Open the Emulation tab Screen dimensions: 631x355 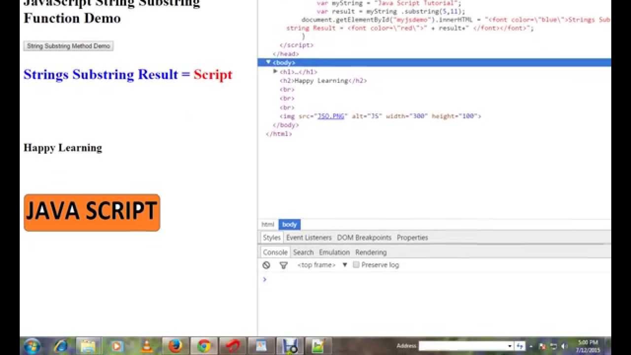pos(334,252)
